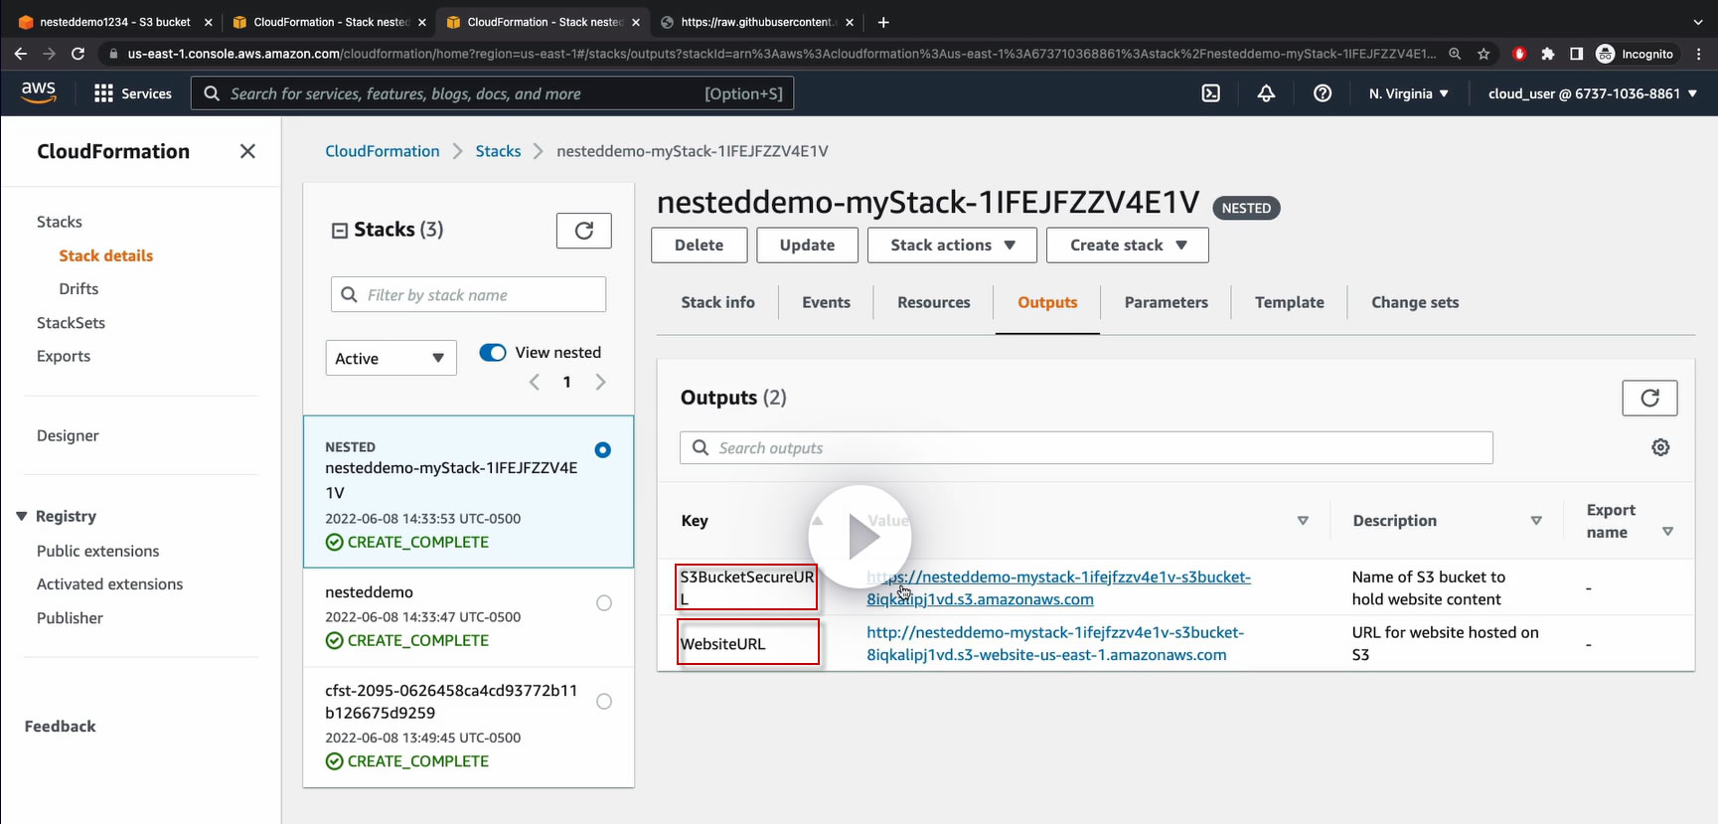Select the nesteddemo stack radio button

tap(604, 603)
